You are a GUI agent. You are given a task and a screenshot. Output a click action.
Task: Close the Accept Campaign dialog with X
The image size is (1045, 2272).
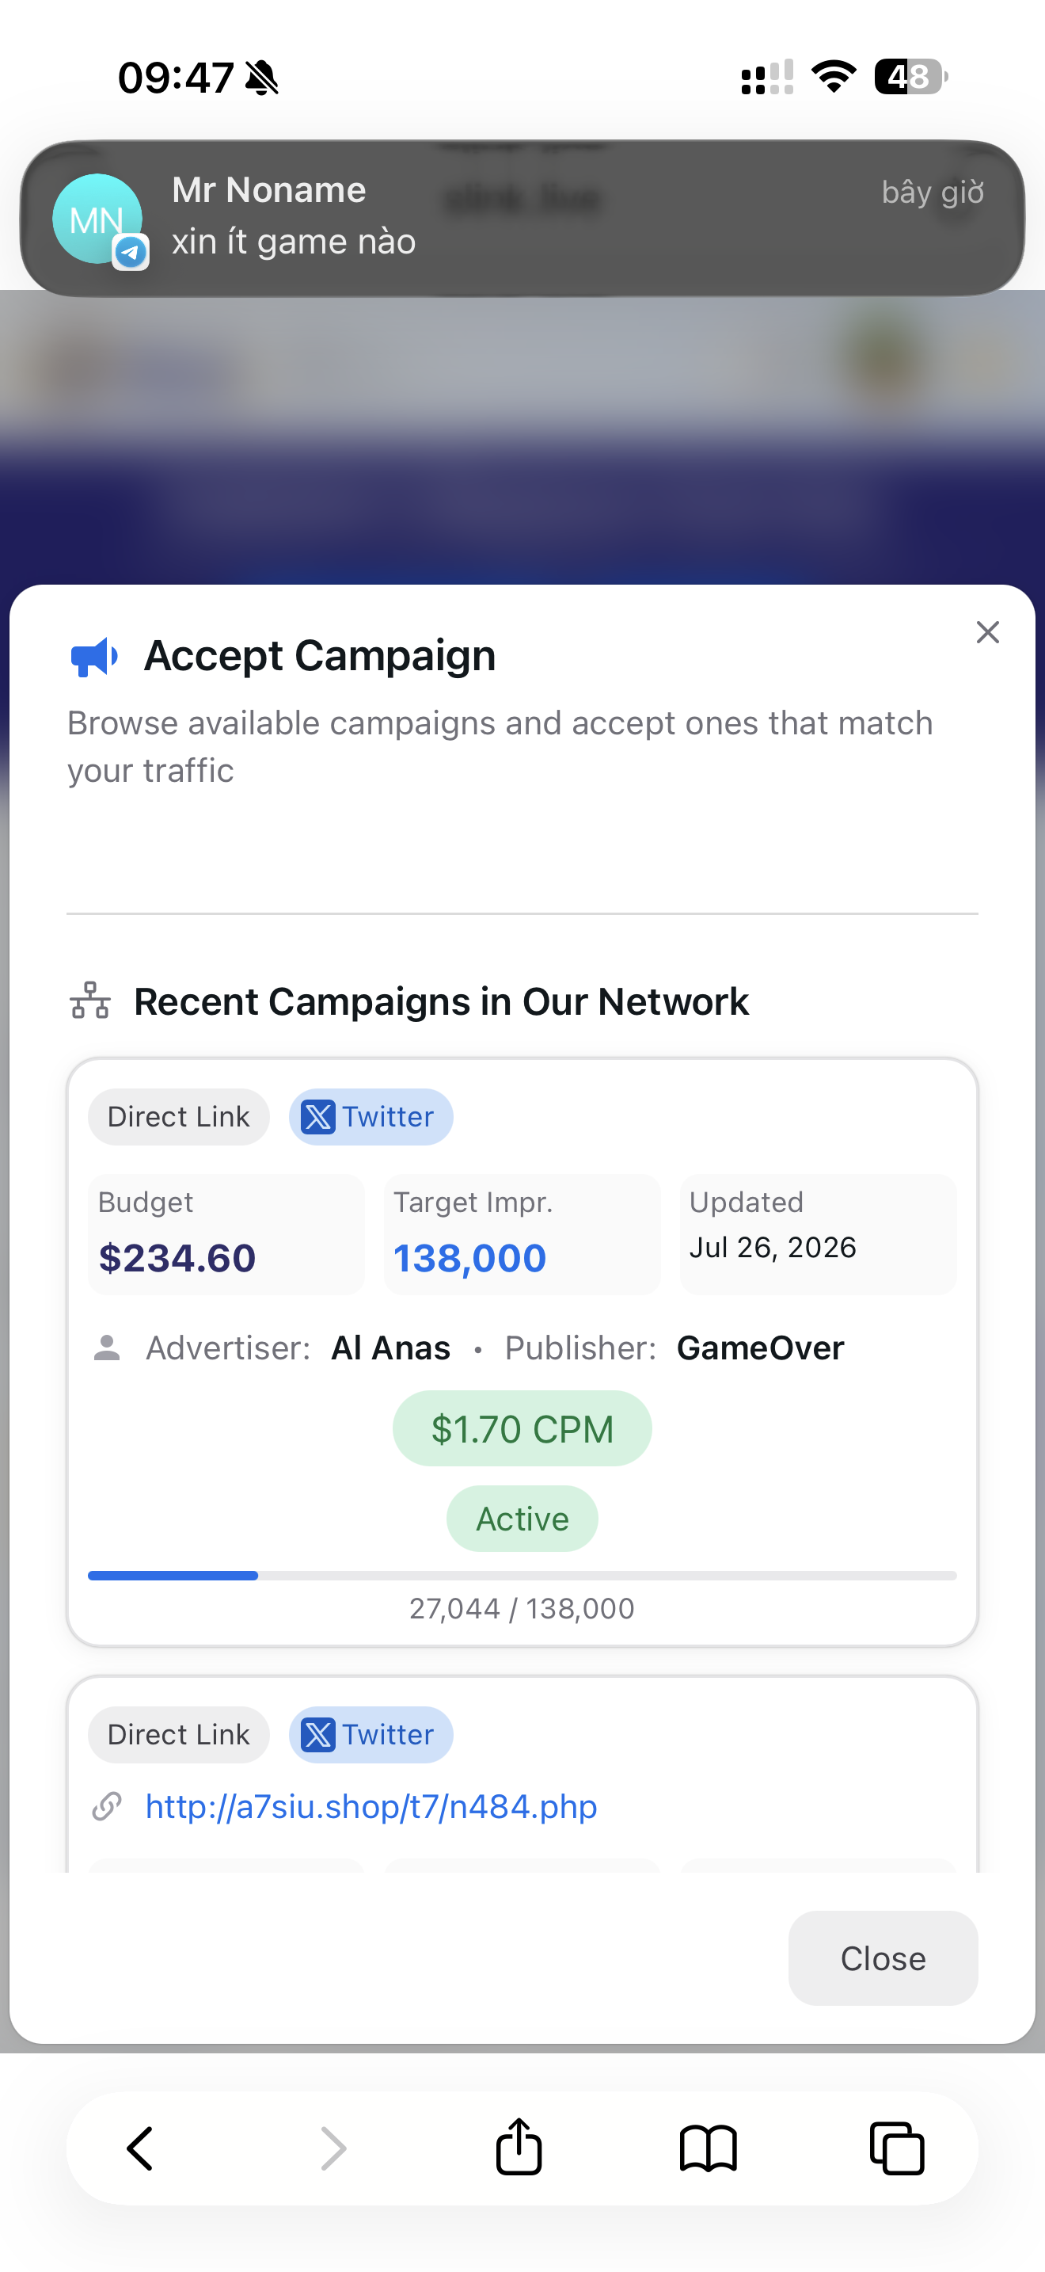987,631
